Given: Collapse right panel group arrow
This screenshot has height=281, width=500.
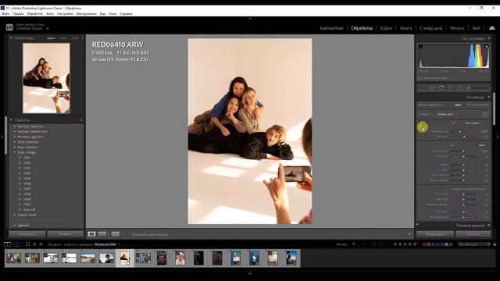Looking at the screenshot, I should click(x=498, y=137).
